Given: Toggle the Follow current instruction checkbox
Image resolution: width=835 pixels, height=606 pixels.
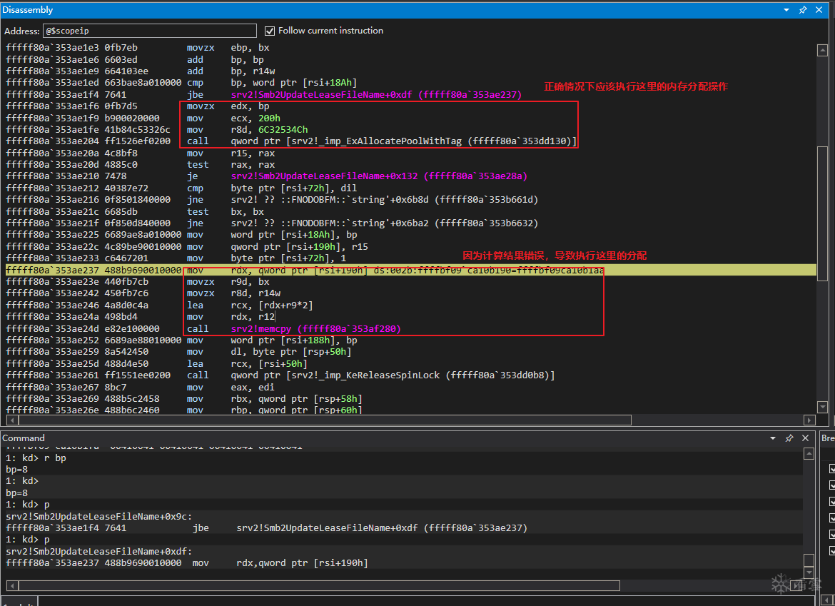Looking at the screenshot, I should click(270, 31).
